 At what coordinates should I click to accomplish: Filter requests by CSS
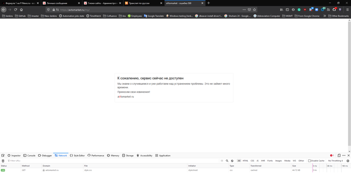(252, 161)
